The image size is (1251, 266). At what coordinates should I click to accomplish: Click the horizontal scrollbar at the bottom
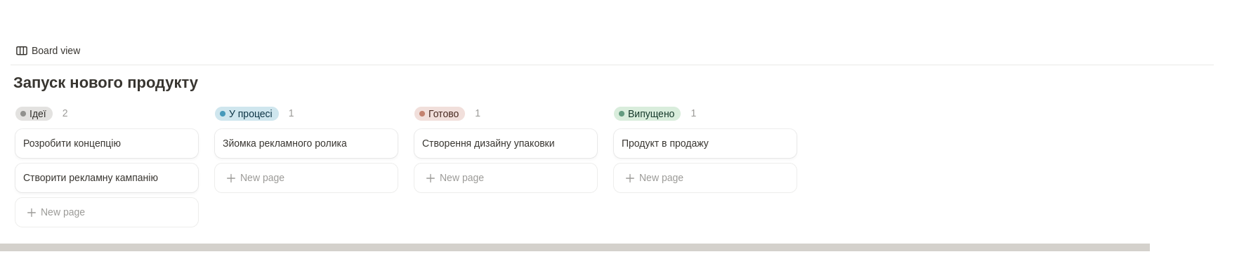(x=575, y=247)
